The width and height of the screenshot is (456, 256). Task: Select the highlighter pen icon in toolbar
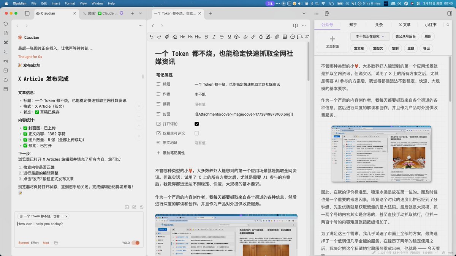pos(245,37)
